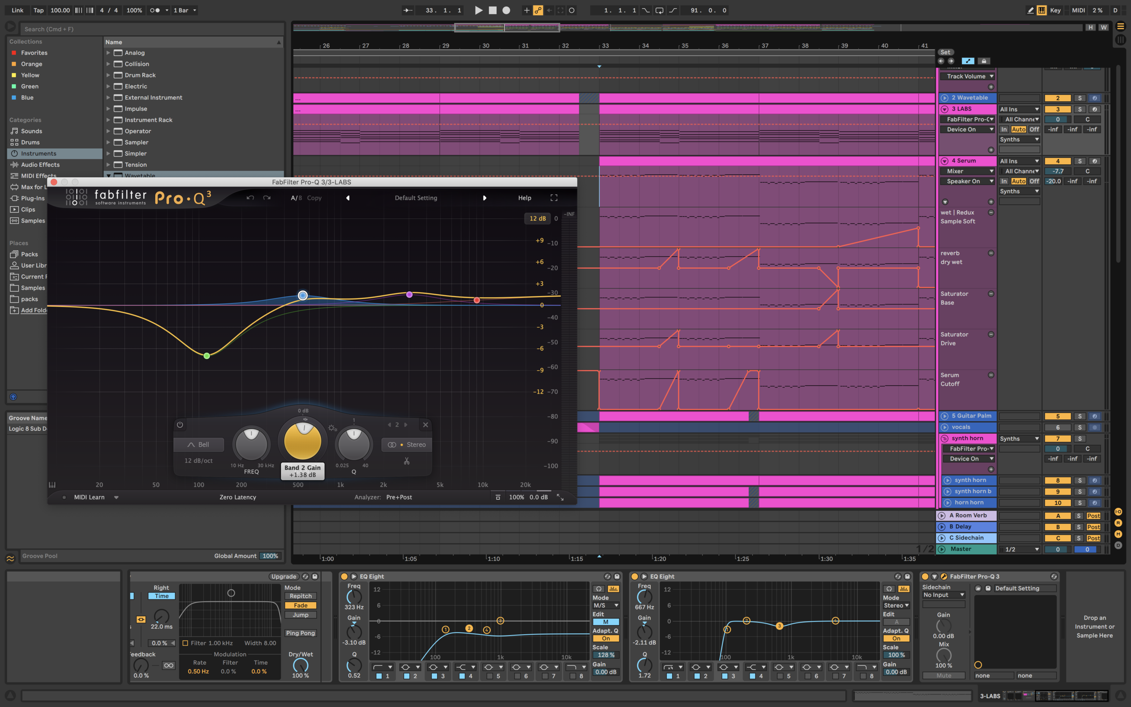Open the Bell filter shape dropdown

click(x=199, y=445)
